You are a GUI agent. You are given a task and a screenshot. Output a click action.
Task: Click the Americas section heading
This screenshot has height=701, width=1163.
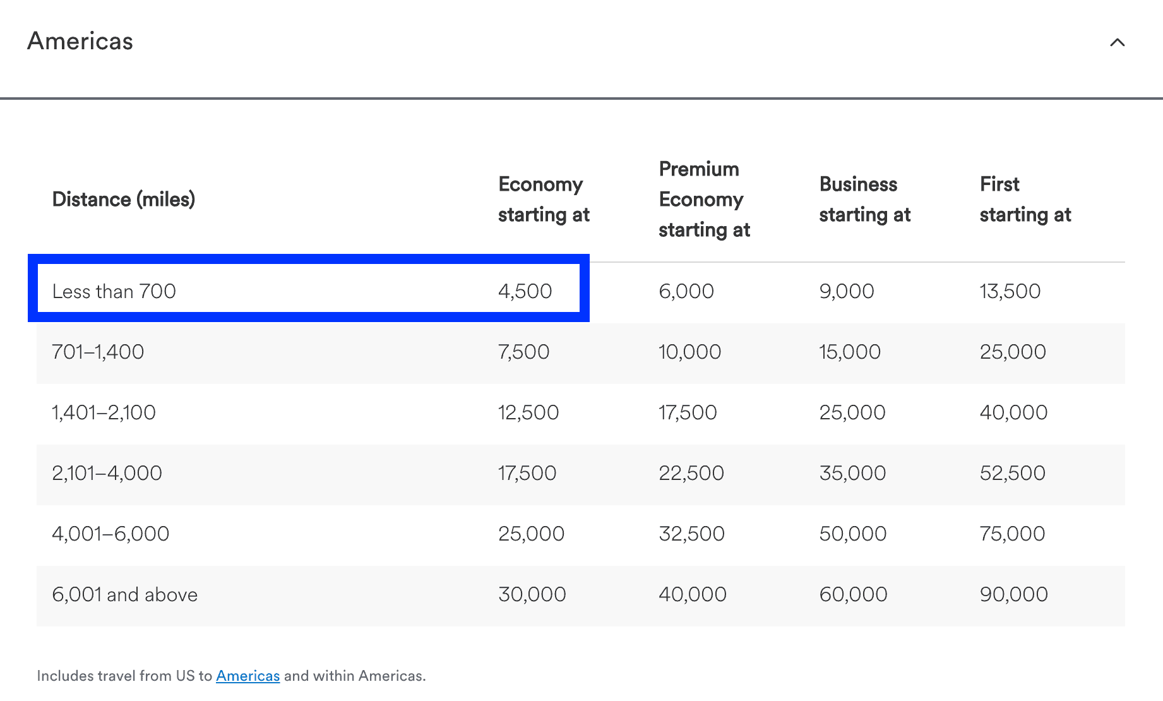[x=79, y=40]
